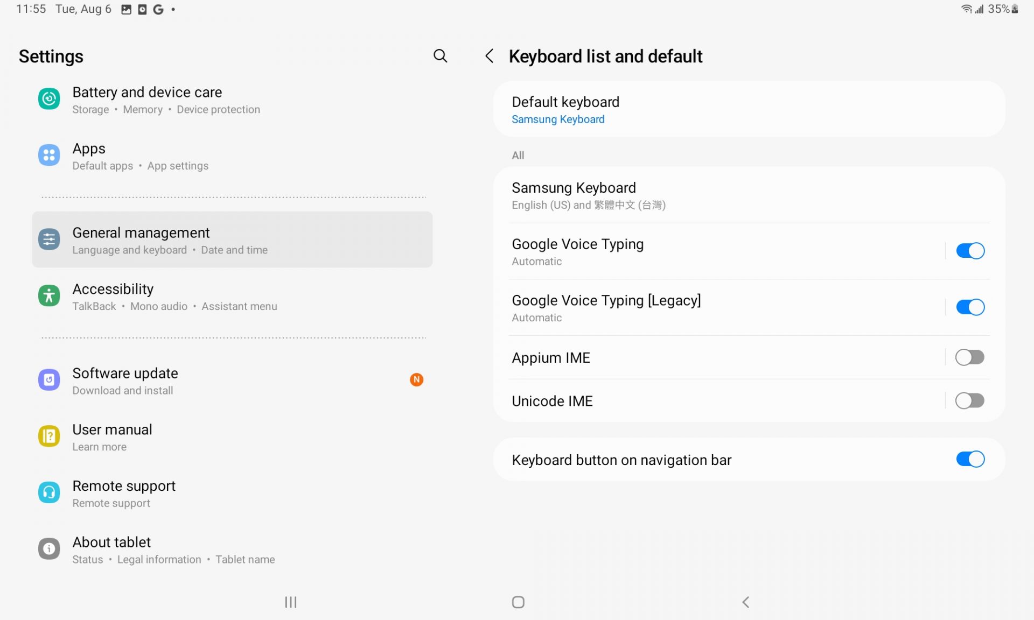1034x620 pixels.
Task: Open Software update icon
Action: [49, 381]
